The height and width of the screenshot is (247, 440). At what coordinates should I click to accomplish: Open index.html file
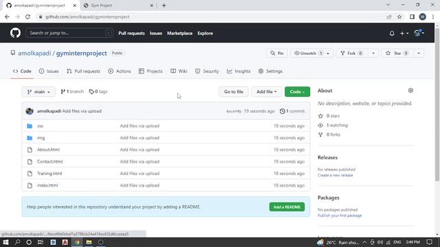[x=47, y=185]
